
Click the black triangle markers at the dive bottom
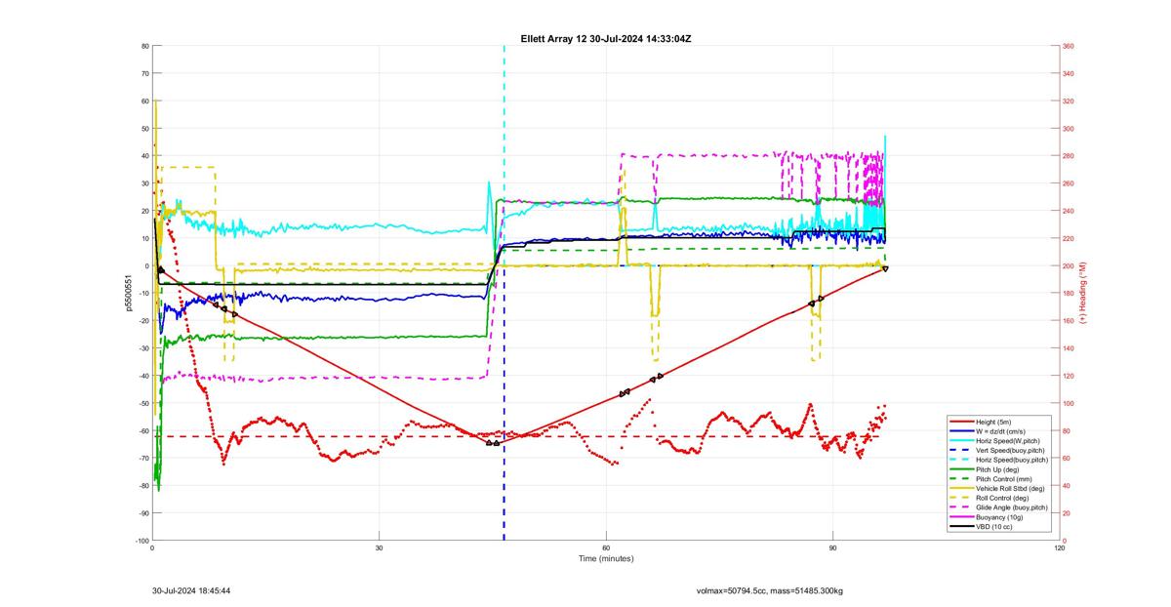[x=493, y=443]
